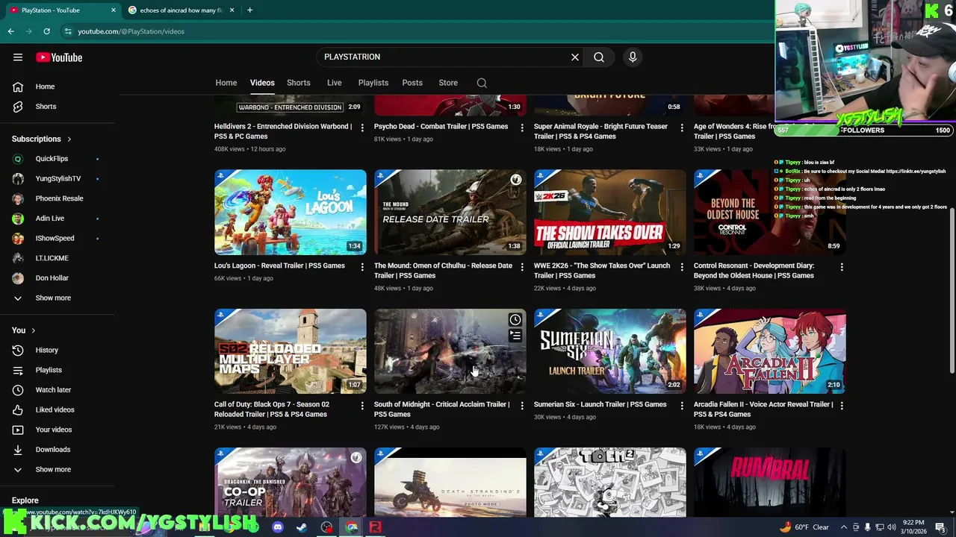
Task: Show hidden system tray icons
Action: pyautogui.click(x=844, y=527)
